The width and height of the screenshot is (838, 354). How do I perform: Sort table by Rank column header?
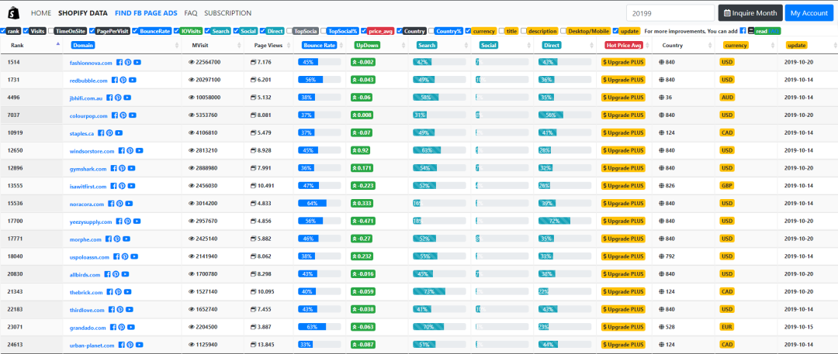(x=32, y=46)
